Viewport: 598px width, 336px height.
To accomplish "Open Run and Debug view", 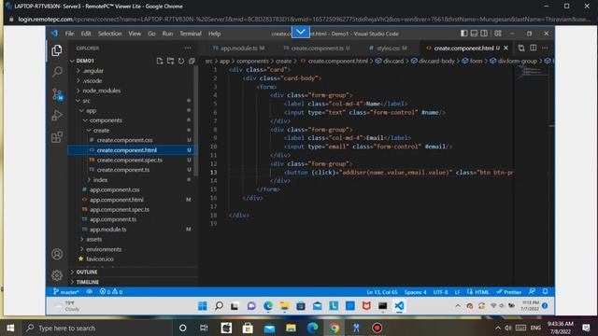I will click(x=57, y=115).
